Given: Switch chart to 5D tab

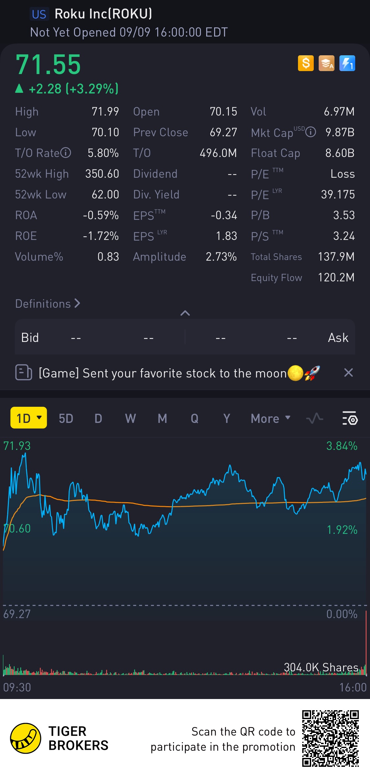Looking at the screenshot, I should point(66,418).
